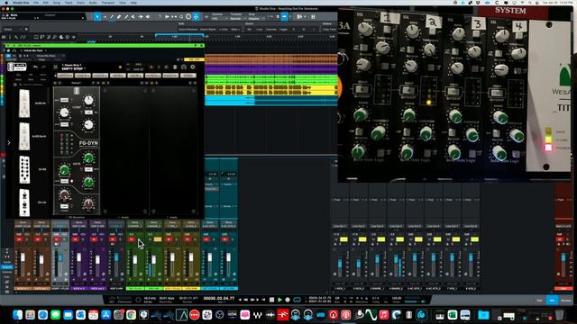The width and height of the screenshot is (577, 324).
Task: Click the Stop button in transport
Action: pyautogui.click(x=272, y=300)
